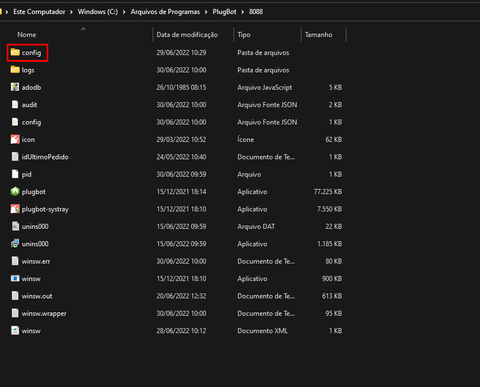Expand chevron after Este Computador
The image size is (480, 387).
71,12
